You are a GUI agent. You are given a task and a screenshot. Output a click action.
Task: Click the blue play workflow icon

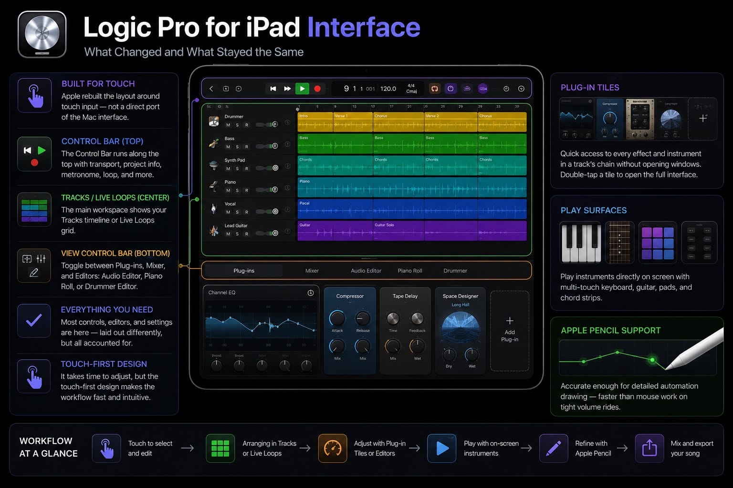442,448
